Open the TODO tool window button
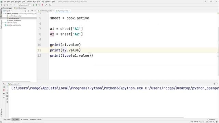The height and width of the screenshot is (123, 219). (7, 120)
